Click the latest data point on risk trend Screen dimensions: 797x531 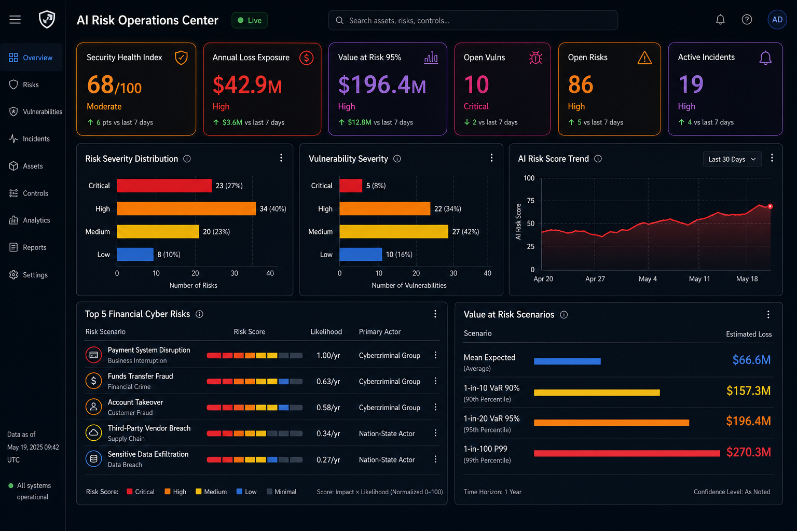click(x=770, y=206)
